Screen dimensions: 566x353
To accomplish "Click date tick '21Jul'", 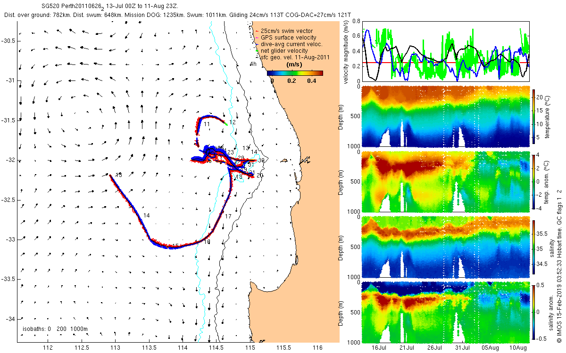I will tap(408, 348).
